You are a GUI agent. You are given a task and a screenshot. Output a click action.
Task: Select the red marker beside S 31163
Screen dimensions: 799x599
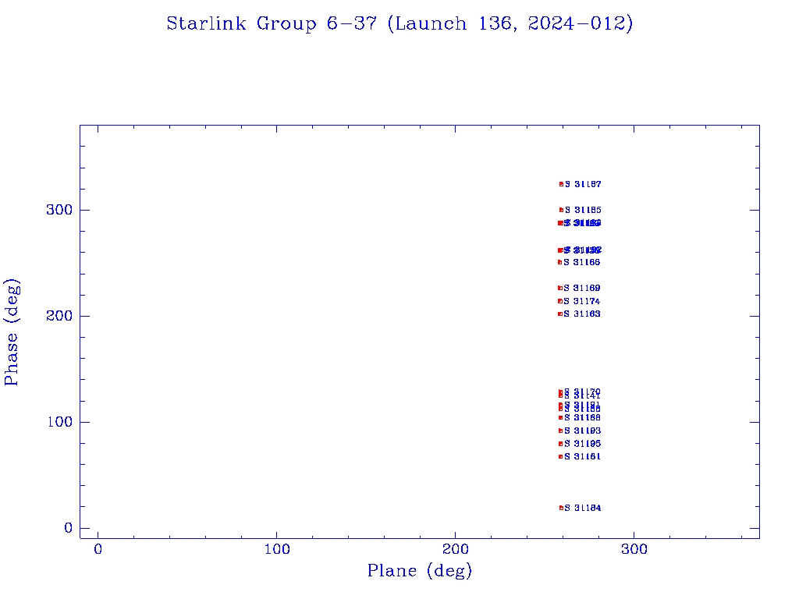[560, 314]
